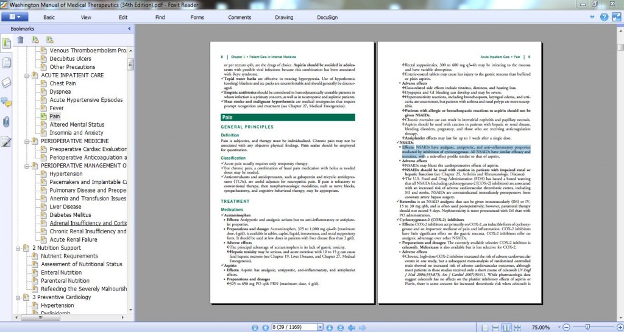
Task: Open the Drawing ribbon tab
Action: (x=284, y=18)
